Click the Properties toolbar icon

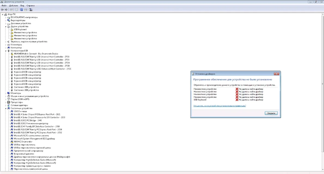tap(16, 10)
